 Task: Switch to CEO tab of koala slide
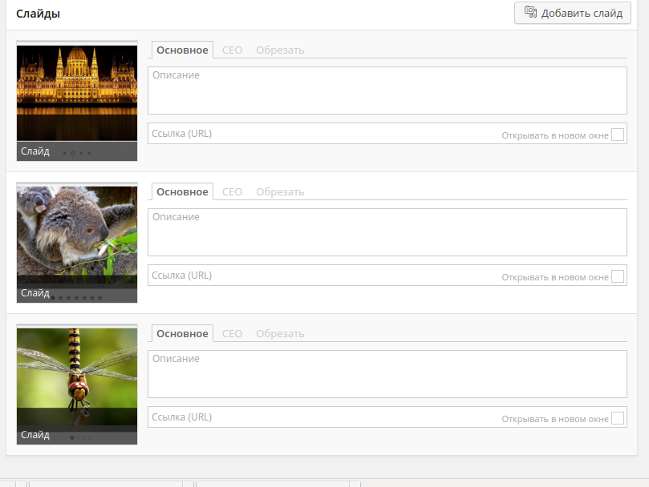(x=232, y=192)
